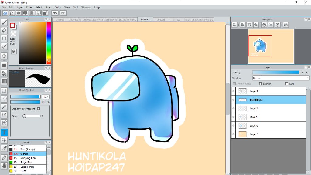This screenshot has height=175, width=311.
Task: Select the Fill rectangle tool
Action: 4,65
